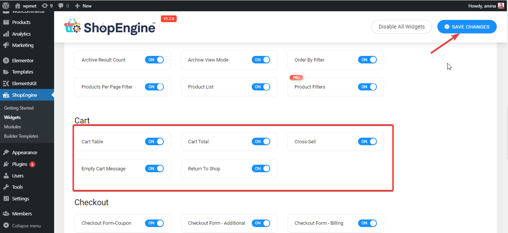Viewport: 508px width, 233px height.
Task: Open the WordPress logo menu
Action: [x=6, y=6]
